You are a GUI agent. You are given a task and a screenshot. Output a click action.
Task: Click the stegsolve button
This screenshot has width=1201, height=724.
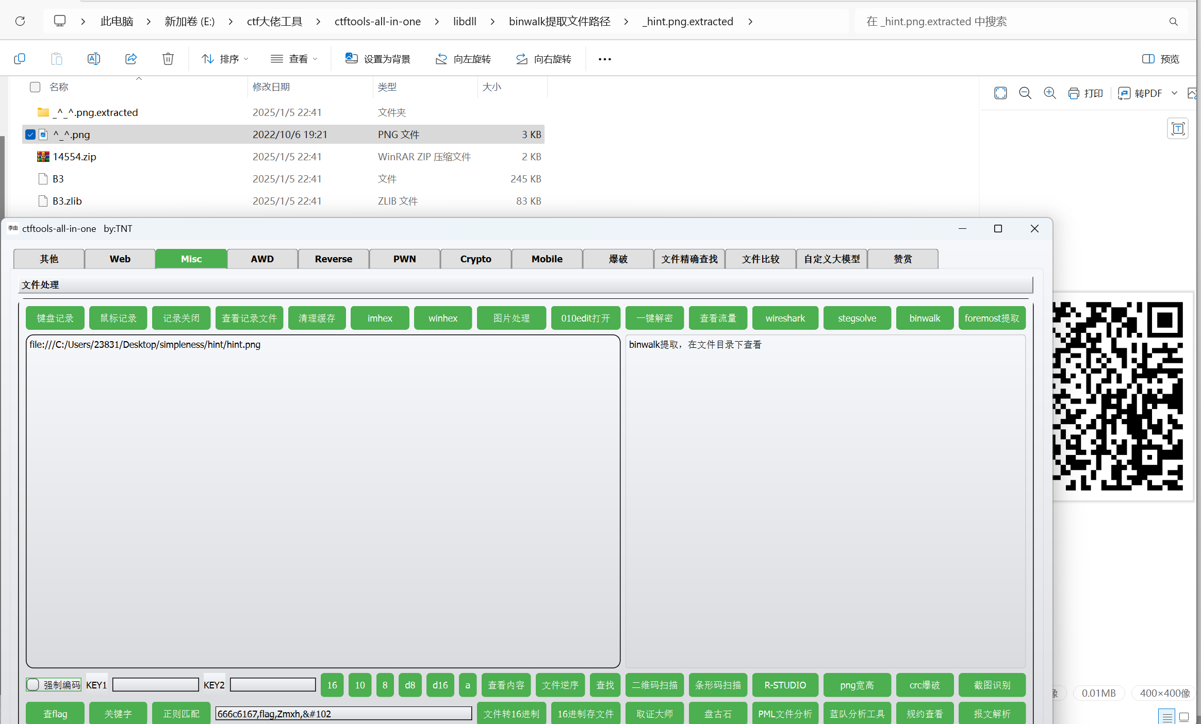tap(857, 318)
